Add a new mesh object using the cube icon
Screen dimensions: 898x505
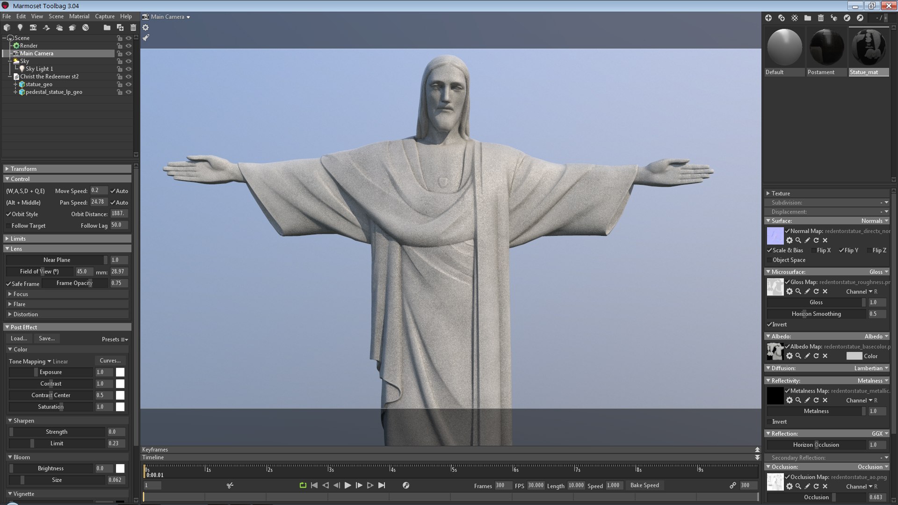[x=7, y=28]
